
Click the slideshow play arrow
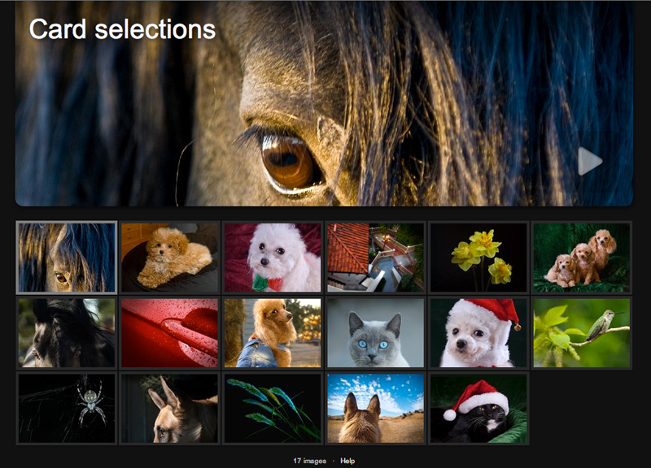click(x=589, y=161)
